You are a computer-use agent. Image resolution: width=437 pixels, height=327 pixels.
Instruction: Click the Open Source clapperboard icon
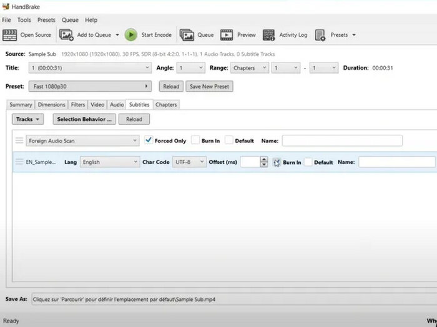(x=10, y=35)
